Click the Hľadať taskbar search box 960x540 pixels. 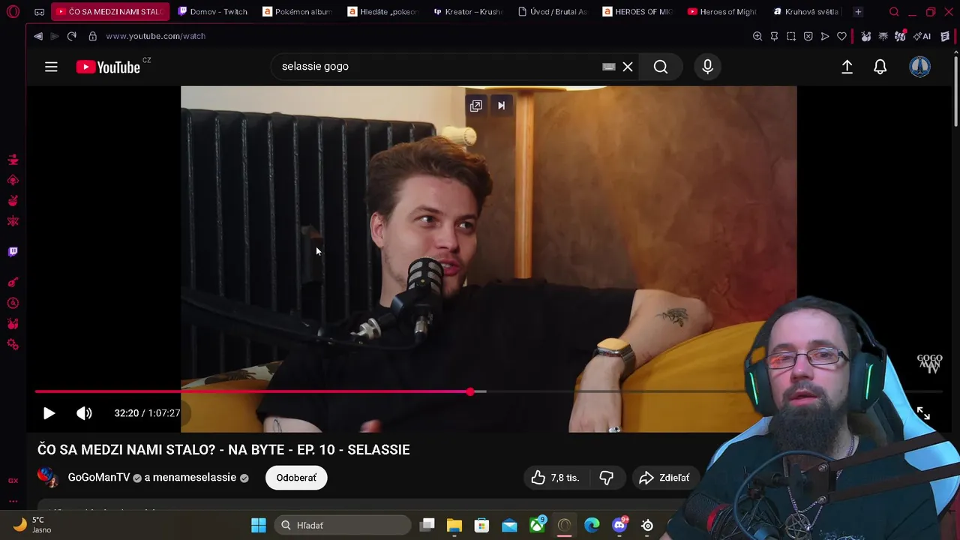coord(343,525)
